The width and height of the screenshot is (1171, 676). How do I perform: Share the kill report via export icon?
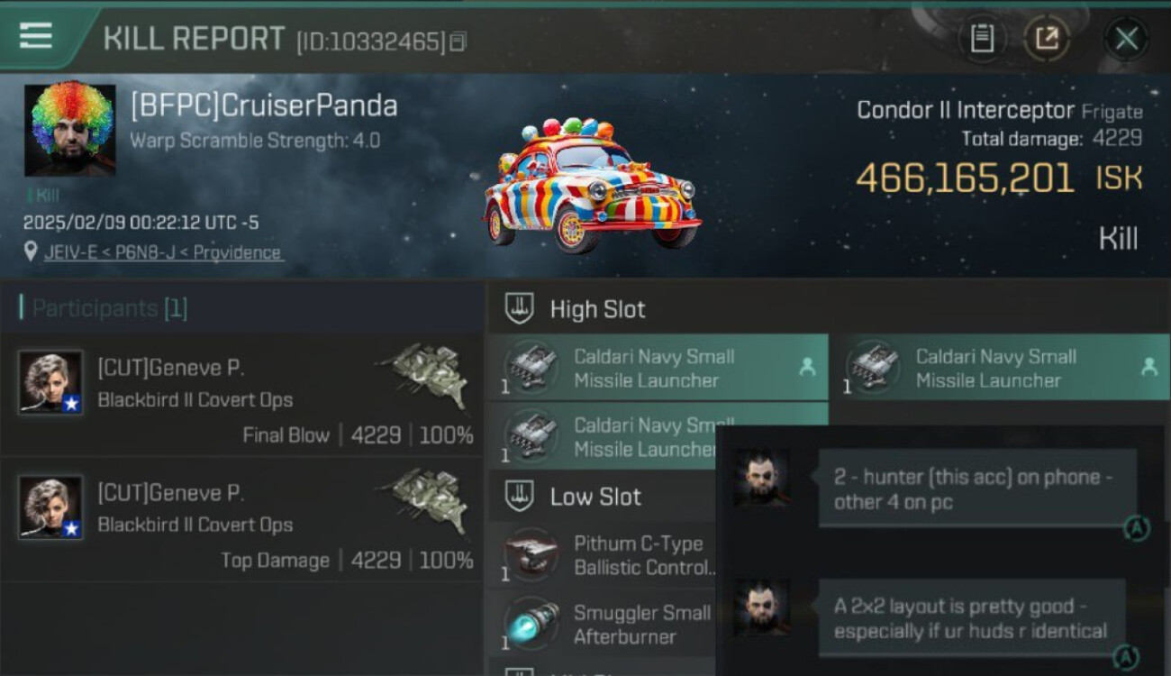[1047, 39]
